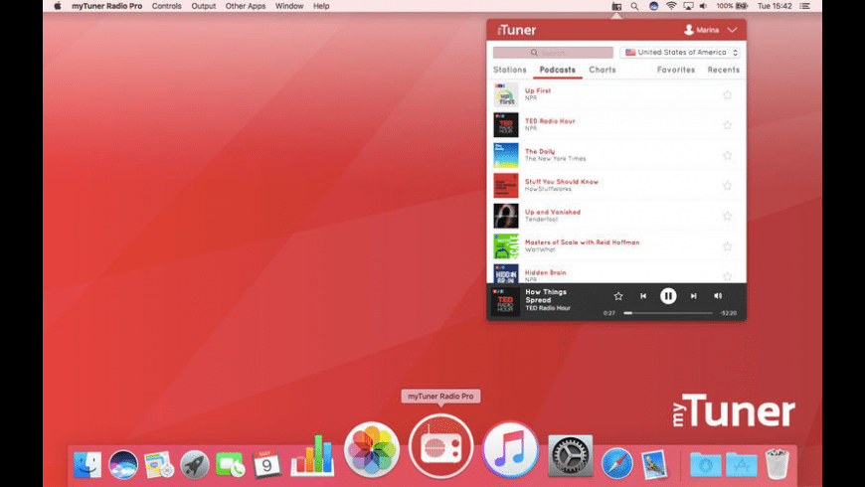This screenshot has height=487, width=865.
Task: Select Stuff You Should Know title
Action: 562,182
